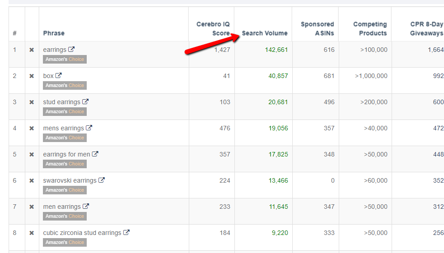Open external link icon next to 'swarovski earrings'
Viewport: 444px width, 253px height.
point(102,180)
